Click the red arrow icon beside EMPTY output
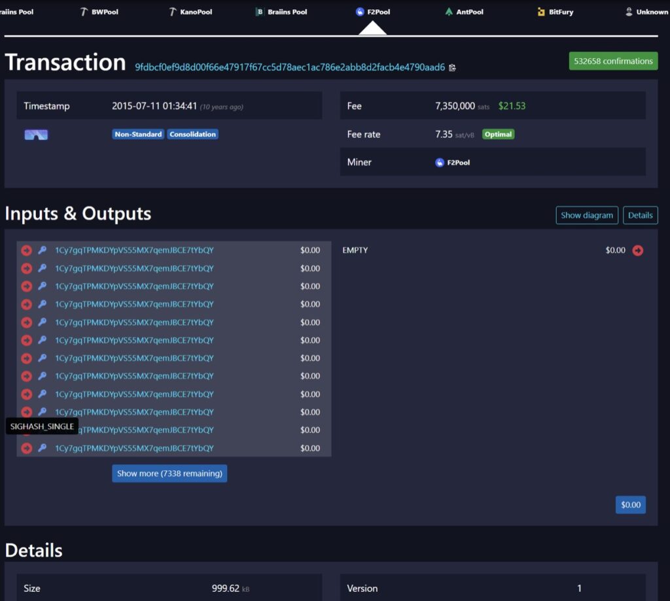This screenshot has width=670, height=601. 637,250
